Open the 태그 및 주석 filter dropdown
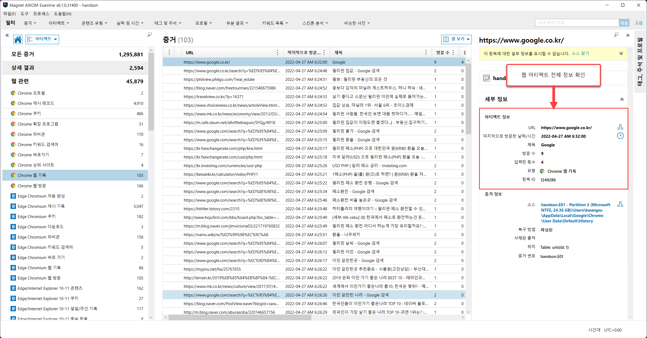Viewport: 647px width, 338px height. (x=168, y=23)
